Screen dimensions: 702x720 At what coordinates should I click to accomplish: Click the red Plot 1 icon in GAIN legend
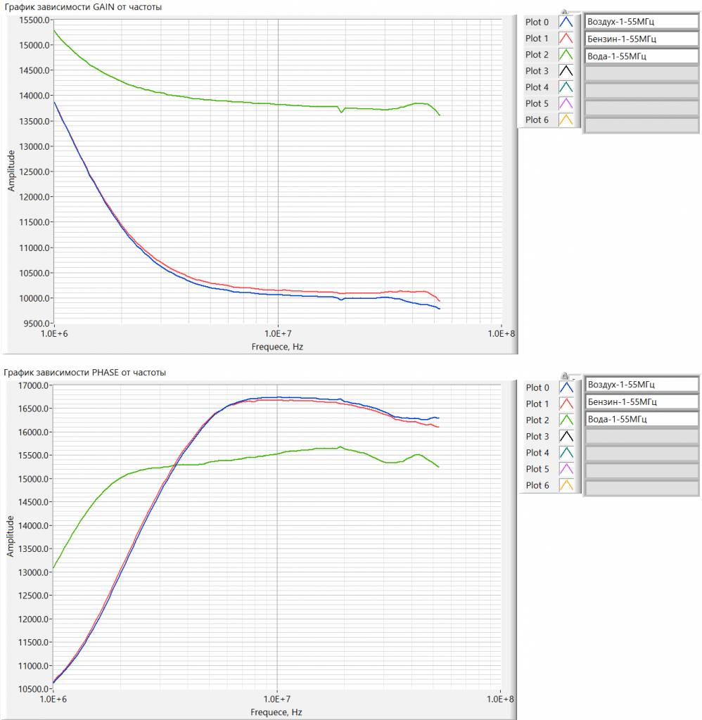[566, 39]
